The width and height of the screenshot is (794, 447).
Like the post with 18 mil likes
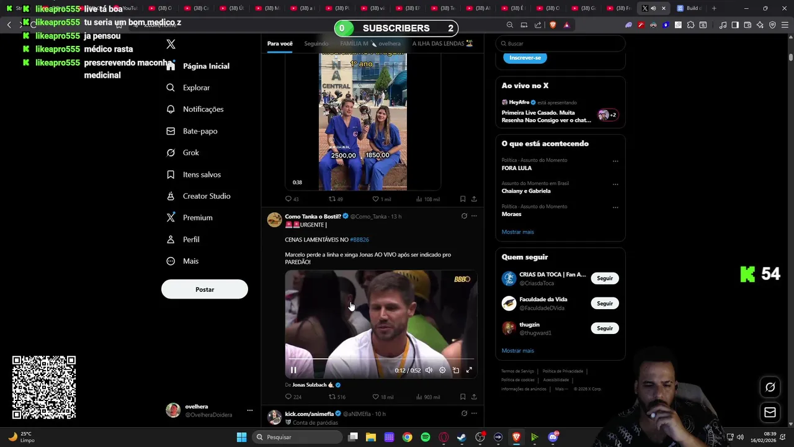pos(382,397)
